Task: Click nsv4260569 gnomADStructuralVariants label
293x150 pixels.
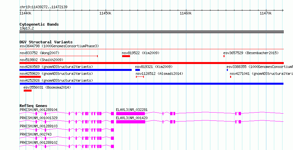Action: coord(56,67)
